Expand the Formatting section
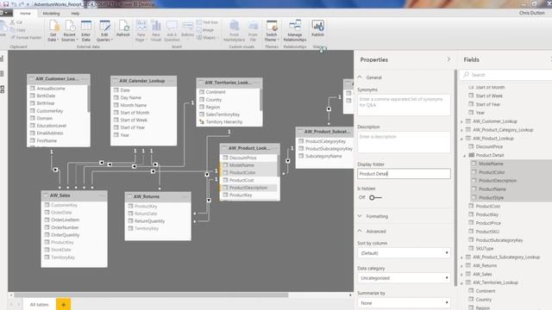The height and width of the screenshot is (310, 552). point(360,216)
